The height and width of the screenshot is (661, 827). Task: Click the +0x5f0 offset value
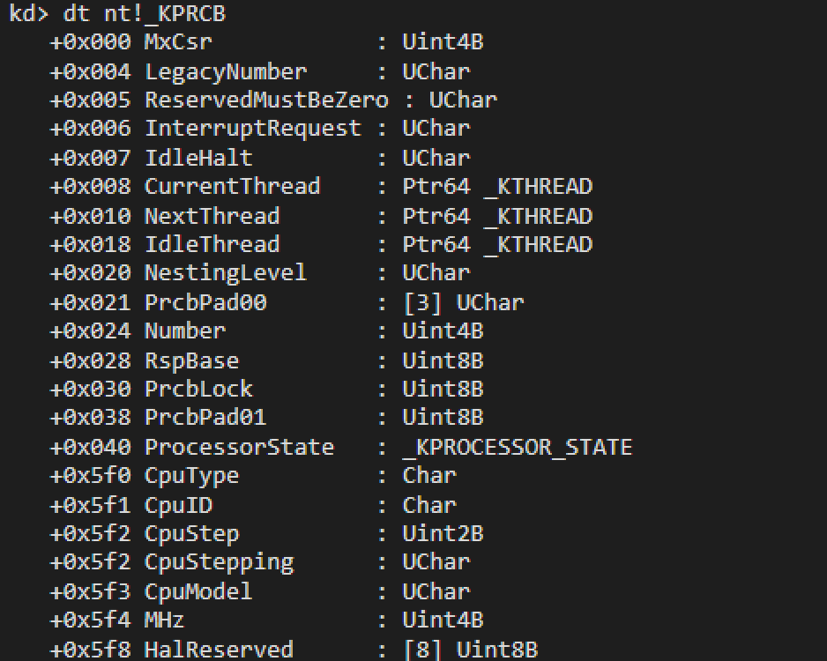[x=90, y=475]
